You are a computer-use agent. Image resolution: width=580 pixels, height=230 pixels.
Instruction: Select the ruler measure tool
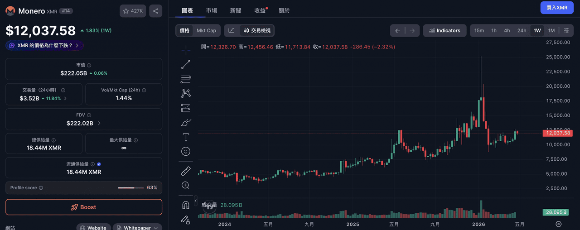click(x=186, y=171)
